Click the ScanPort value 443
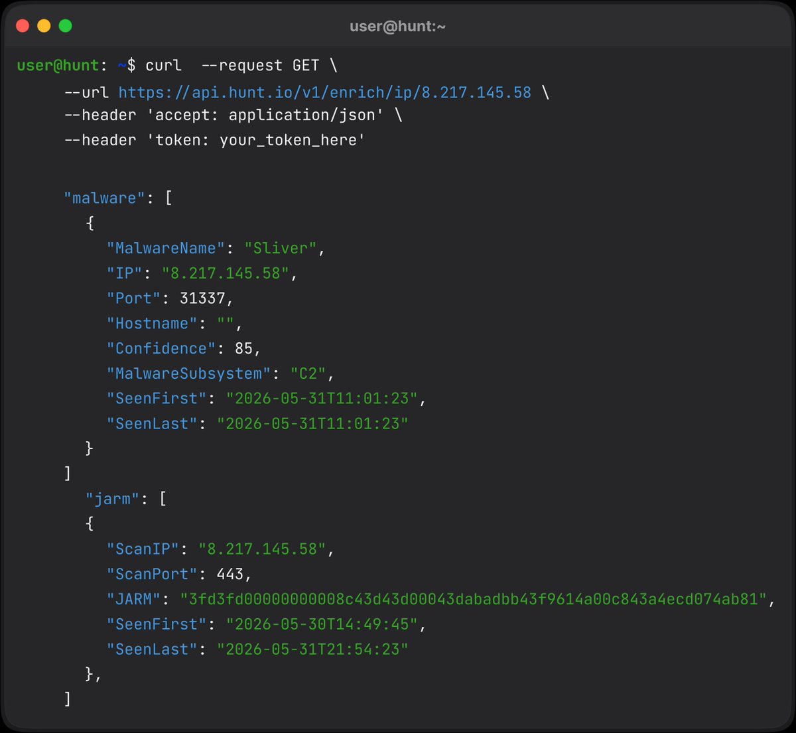The height and width of the screenshot is (733, 796). 230,574
